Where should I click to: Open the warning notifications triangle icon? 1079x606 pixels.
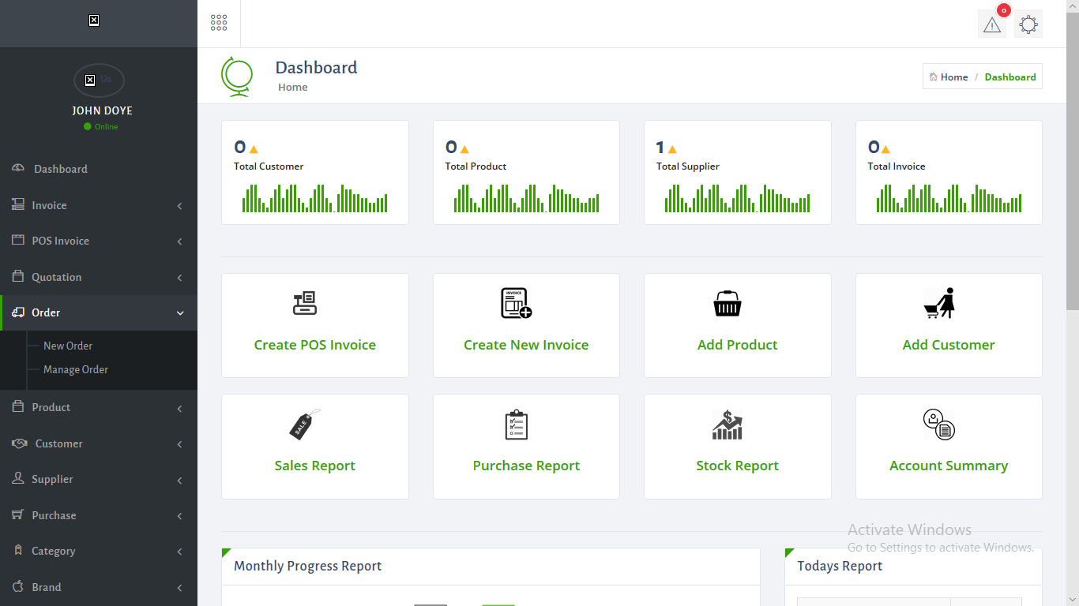(x=991, y=24)
